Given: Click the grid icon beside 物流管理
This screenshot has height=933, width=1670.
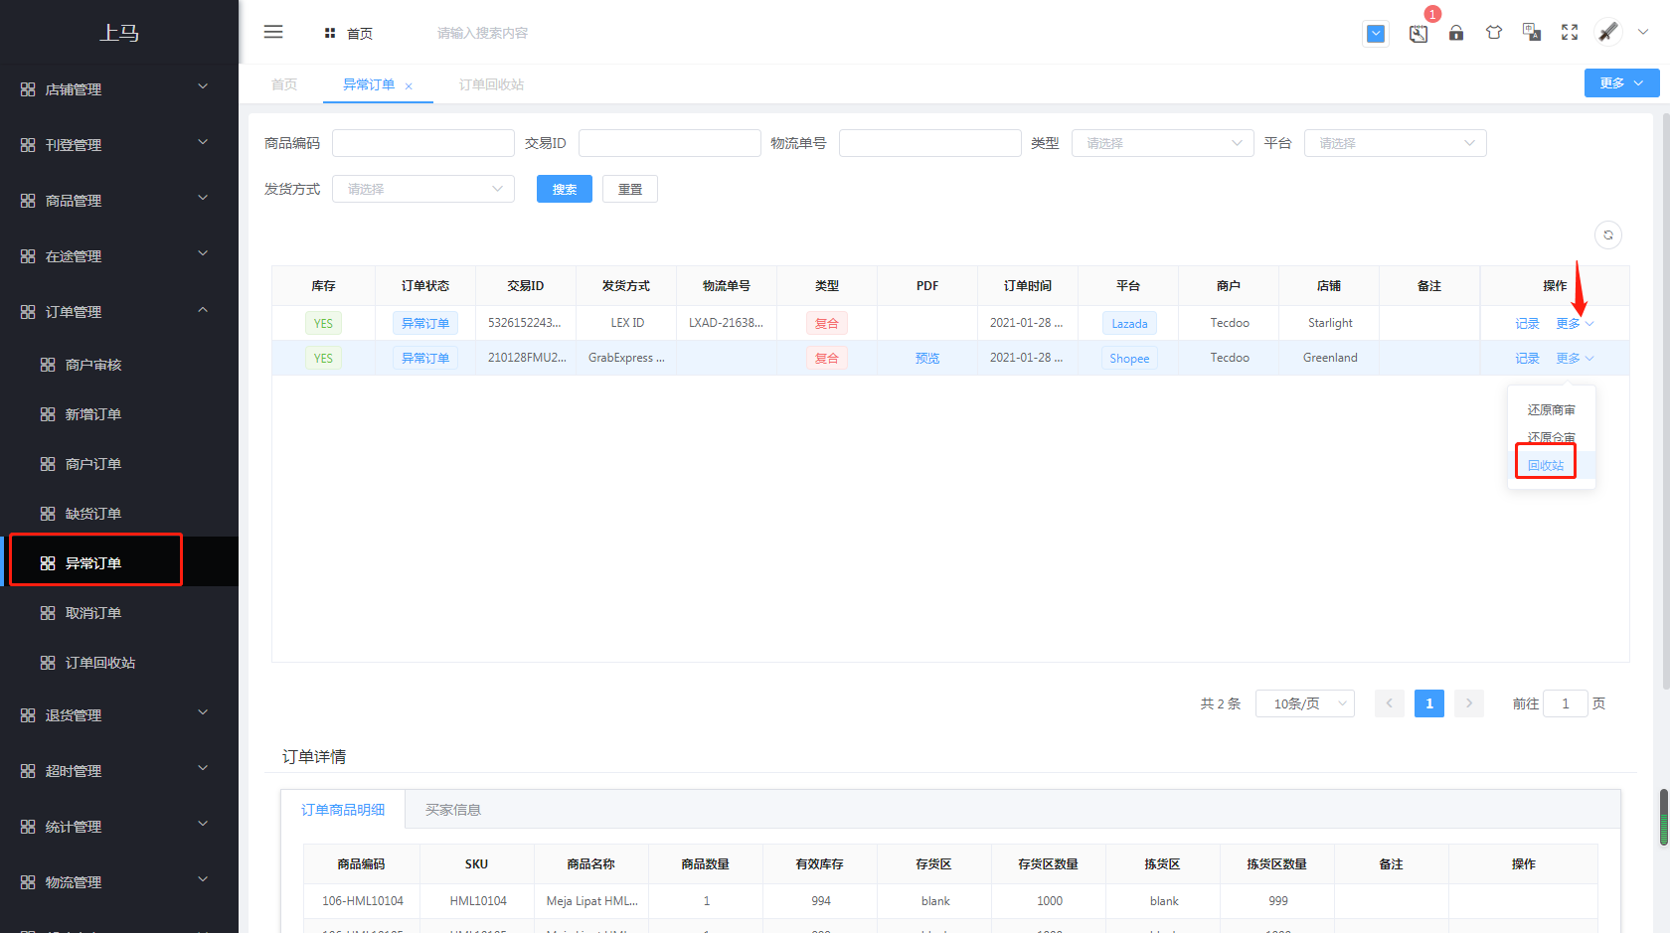Looking at the screenshot, I should [28, 882].
